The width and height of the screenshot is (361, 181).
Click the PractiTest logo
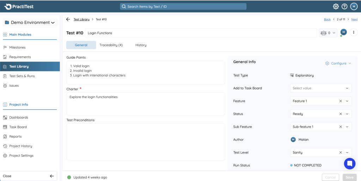[x=20, y=6]
